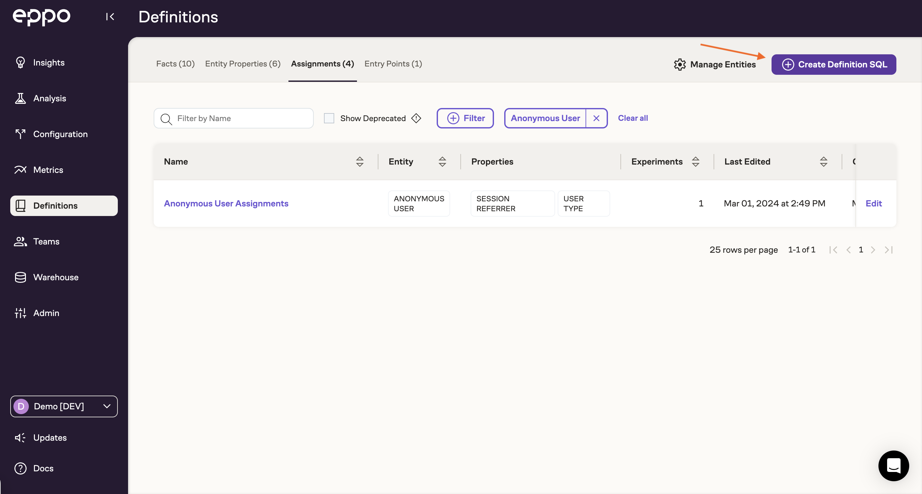Screen dimensions: 922x494
Task: Open Admin section from sidebar
Action: coord(46,313)
